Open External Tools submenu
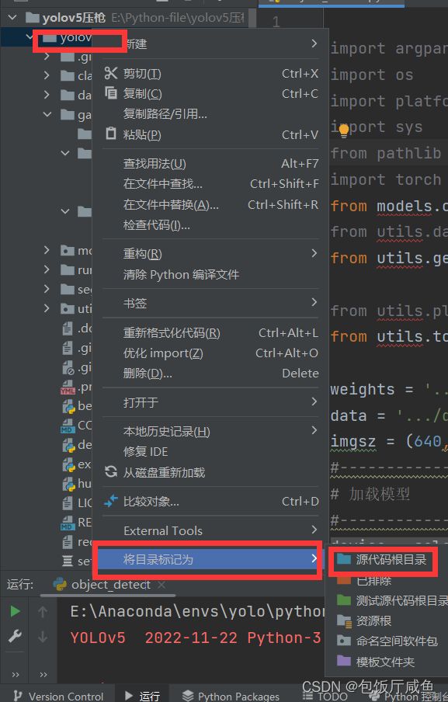 (210, 530)
